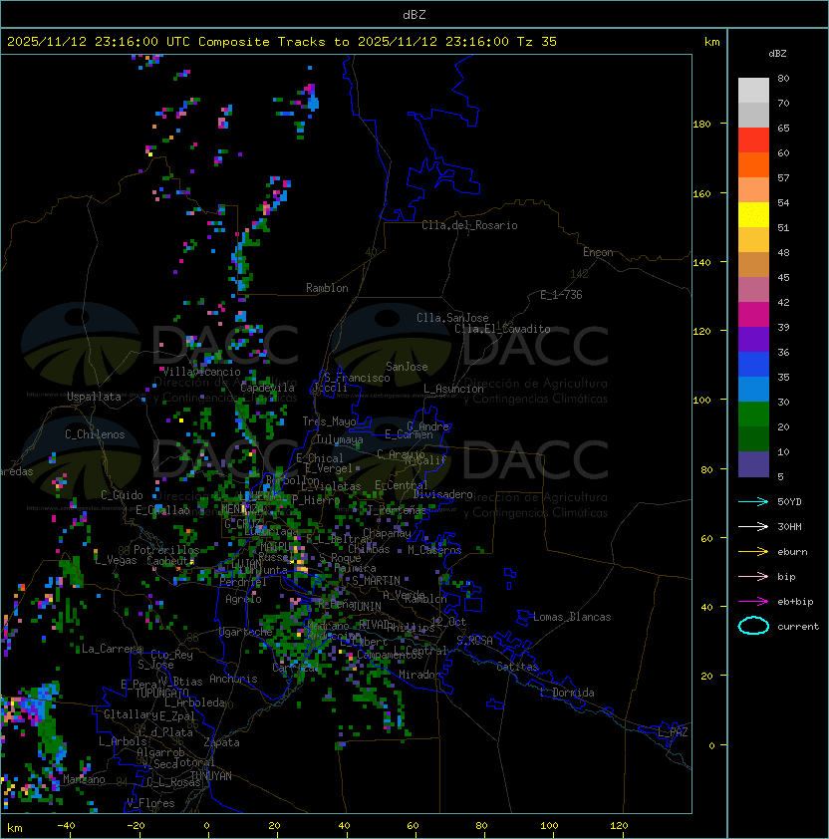Screen dimensions: 829x839
Task: Pick the magenta 39-42 dBZ legend swatch
Action: (753, 315)
